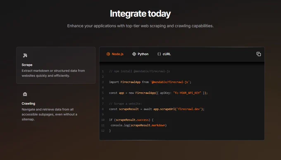Click the '// Scrape a website:' comment
The height and width of the screenshot is (160, 281).
tap(126, 104)
